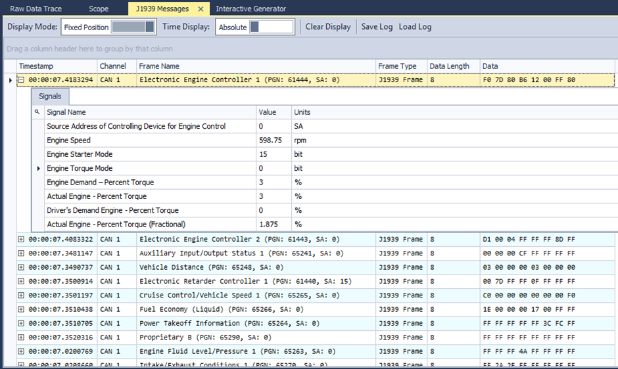Click the Clear Display button
This screenshot has width=618, height=369.
328,27
